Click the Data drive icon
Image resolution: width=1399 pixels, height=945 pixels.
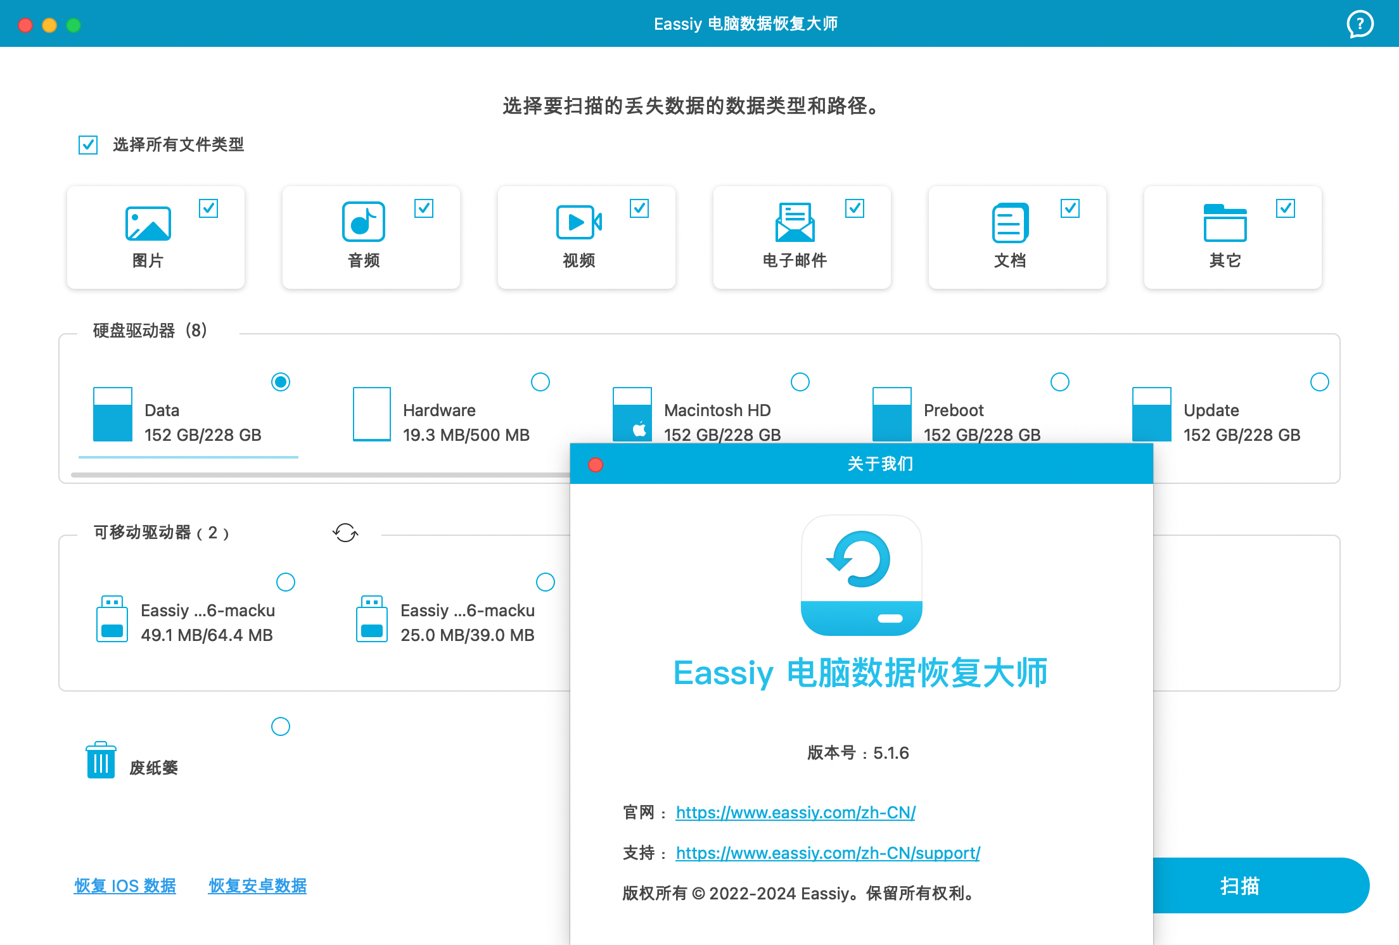tap(113, 414)
